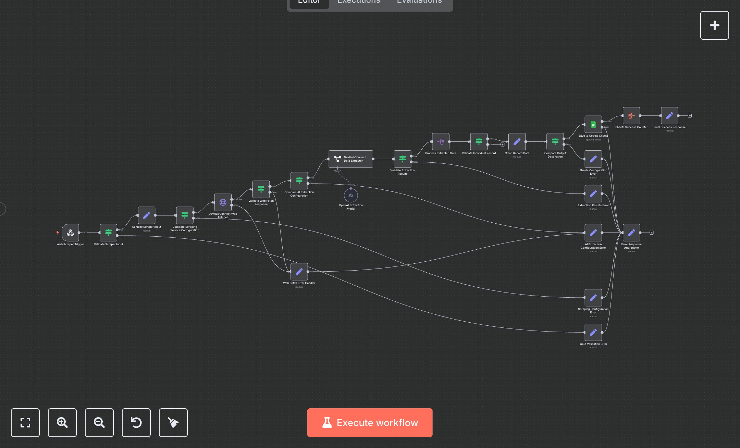Screen dimensions: 740x448
Task: Select the OpenAI Extraction Model node
Action: point(350,196)
